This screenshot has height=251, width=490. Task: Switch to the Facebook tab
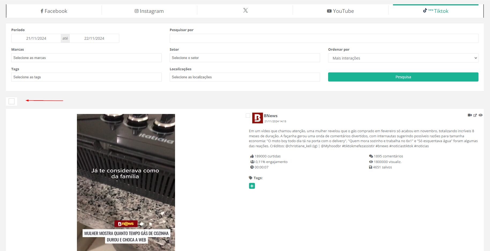pyautogui.click(x=54, y=11)
